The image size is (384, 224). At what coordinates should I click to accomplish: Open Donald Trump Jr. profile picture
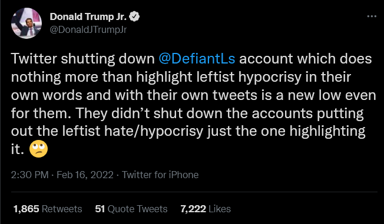tap(27, 24)
